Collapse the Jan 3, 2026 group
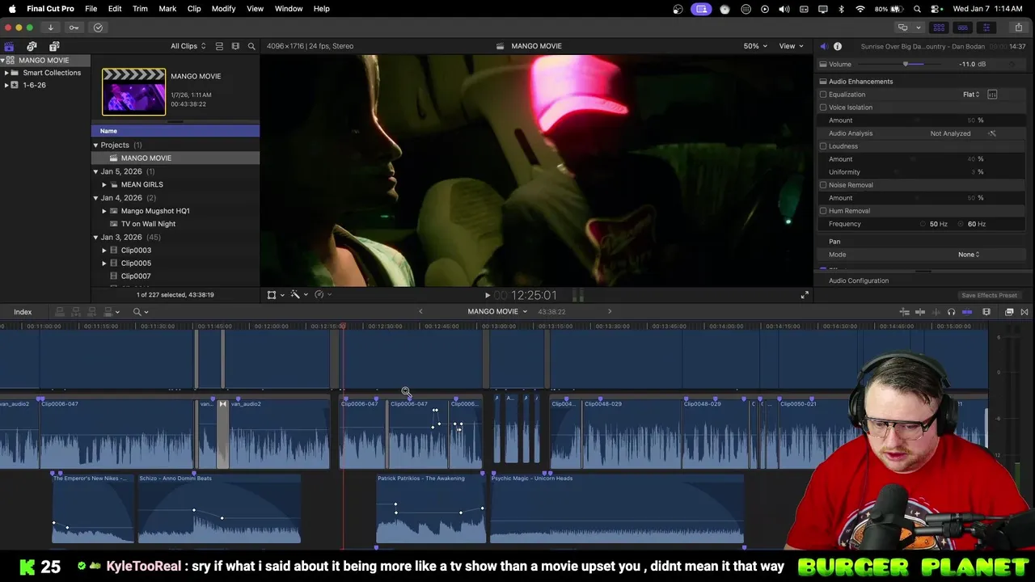 pos(95,238)
